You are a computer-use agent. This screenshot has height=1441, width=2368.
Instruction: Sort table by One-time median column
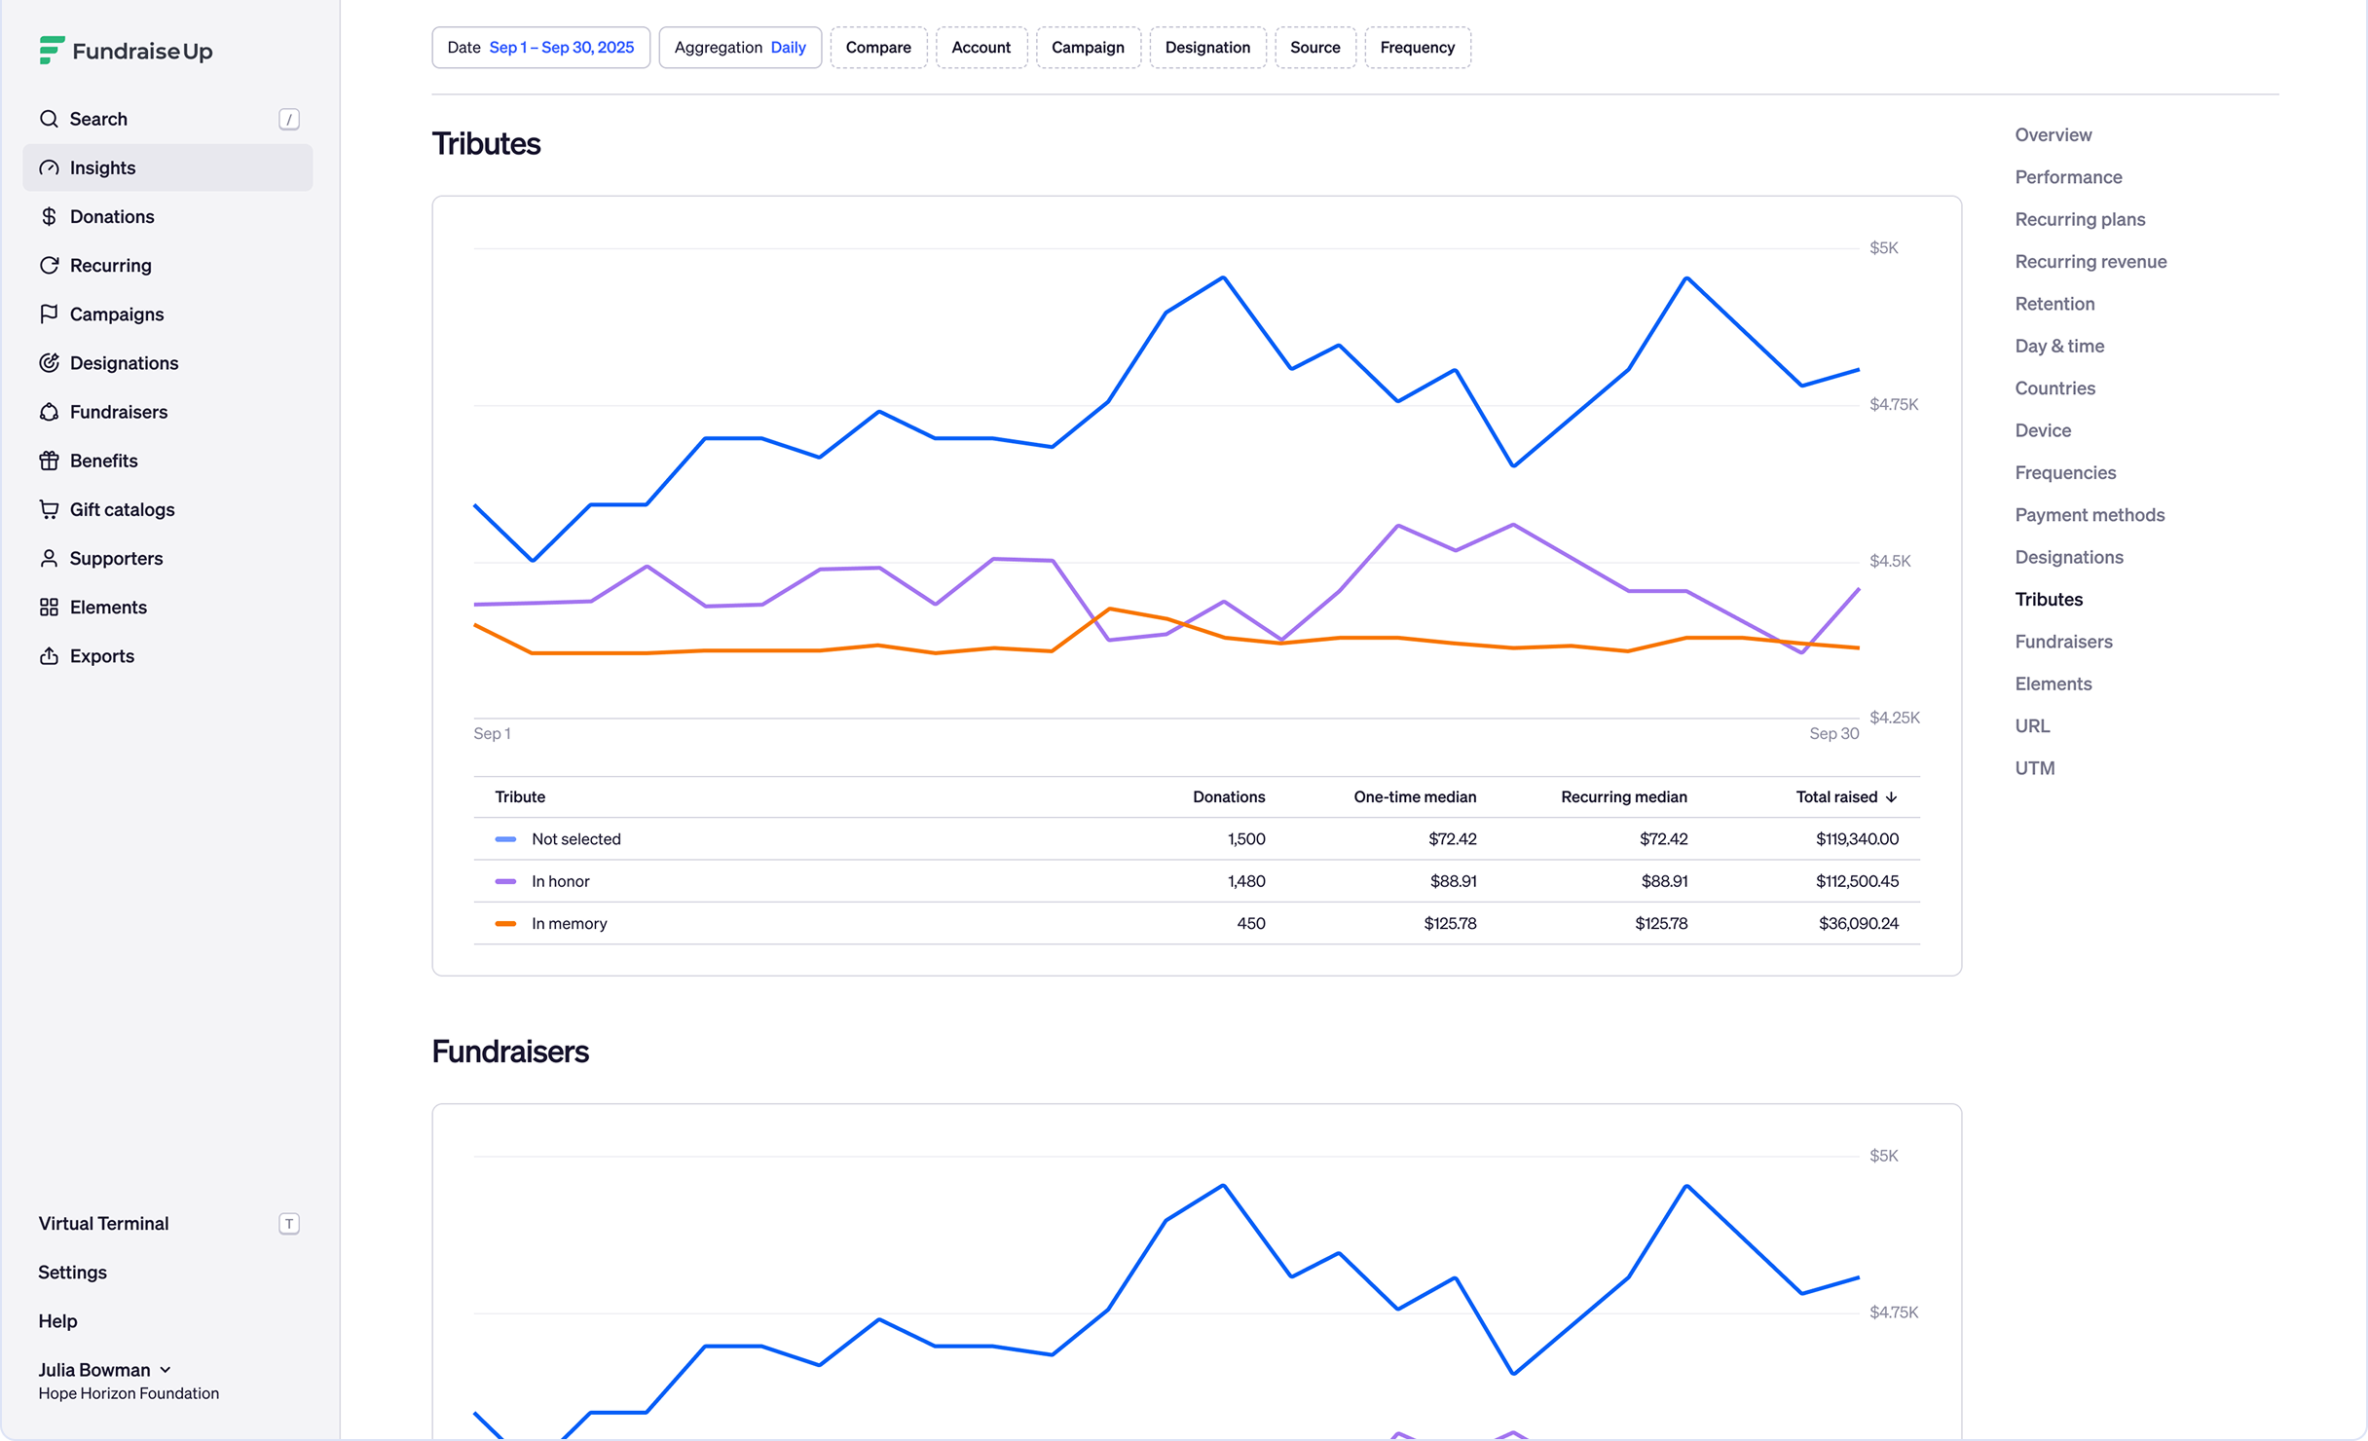(1415, 796)
